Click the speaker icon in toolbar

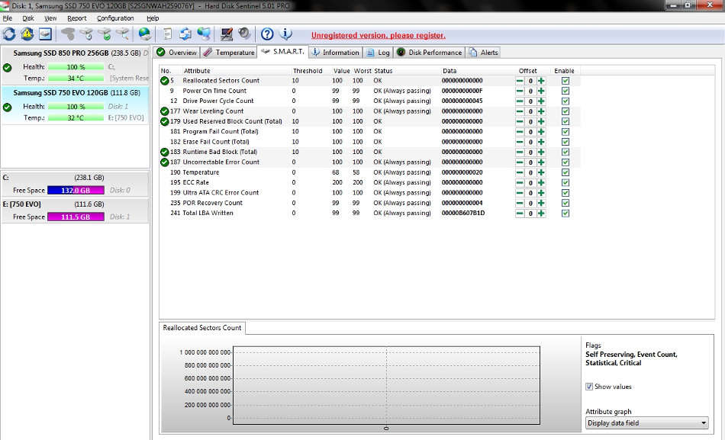pos(244,34)
